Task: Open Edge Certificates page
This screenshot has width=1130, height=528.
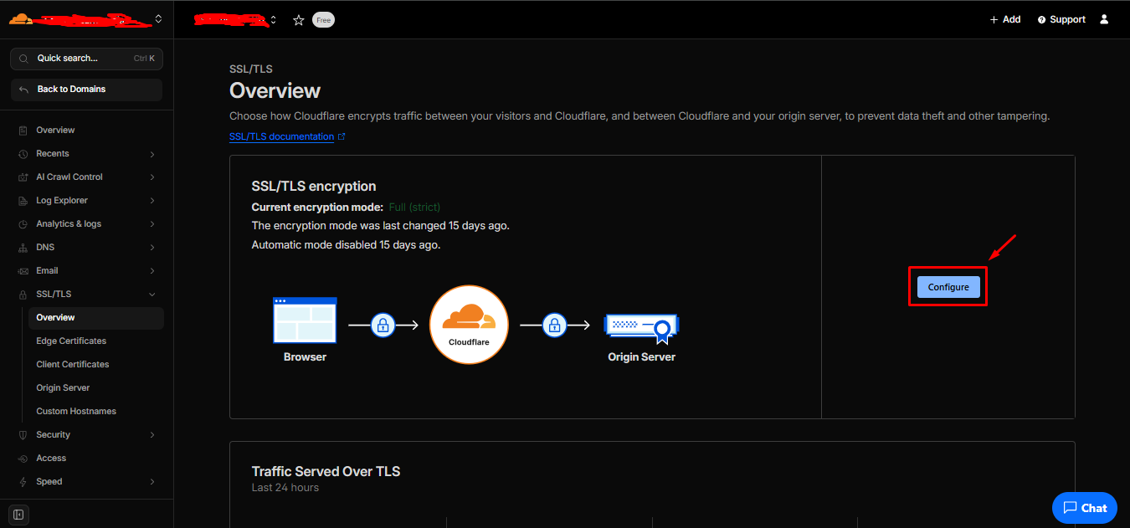Action: pos(71,341)
